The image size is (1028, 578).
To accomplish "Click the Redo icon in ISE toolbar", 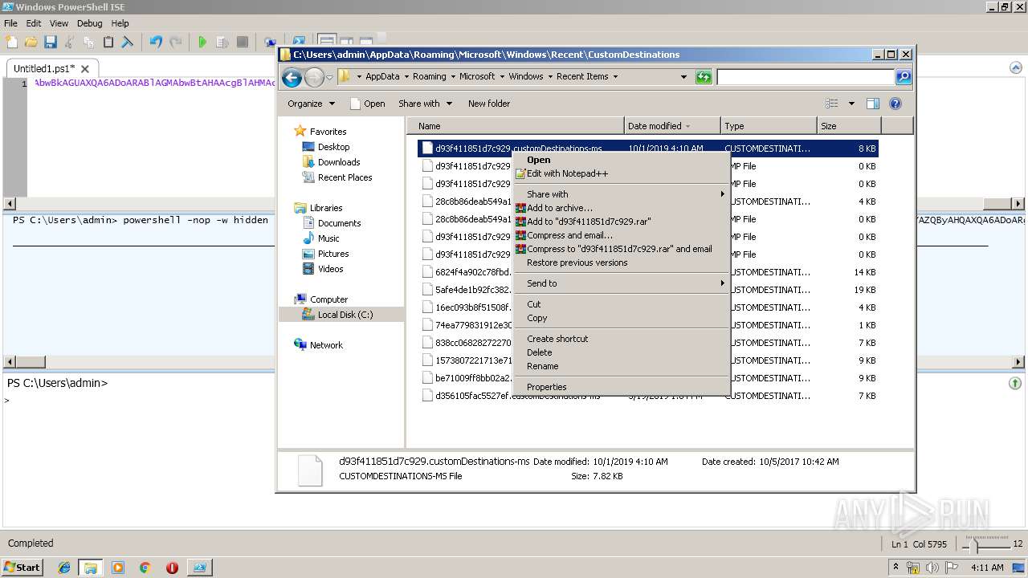I will click(x=175, y=42).
